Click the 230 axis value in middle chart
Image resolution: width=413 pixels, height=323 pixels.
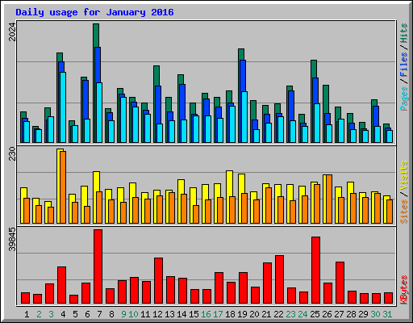point(12,153)
